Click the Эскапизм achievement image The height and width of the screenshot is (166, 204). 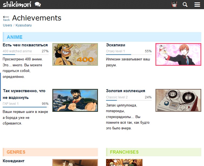[x=178, y=54]
